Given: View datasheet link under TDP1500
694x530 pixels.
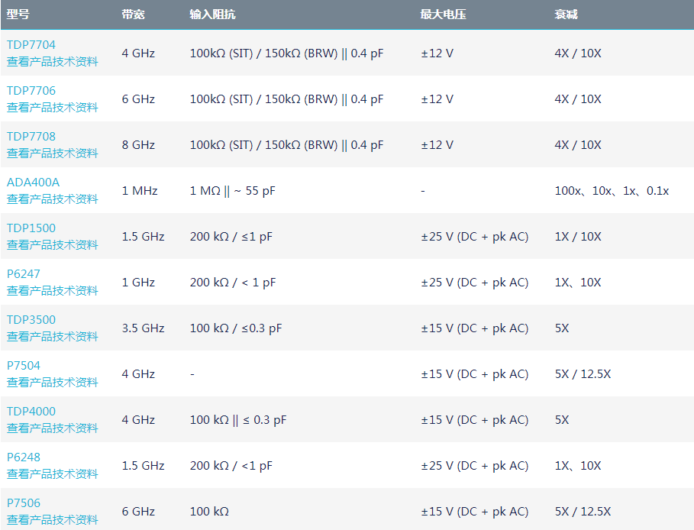Looking at the screenshot, I should 52,245.
